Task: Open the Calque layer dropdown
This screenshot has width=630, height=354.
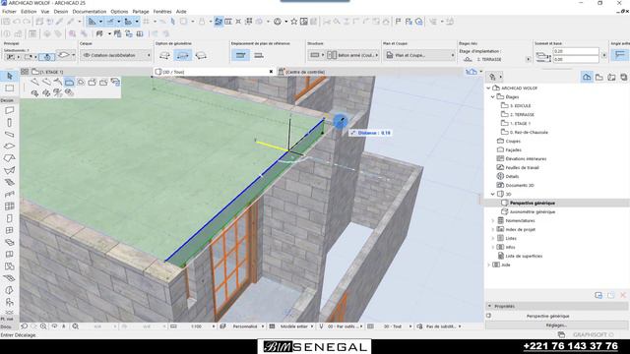Action: 116,55
